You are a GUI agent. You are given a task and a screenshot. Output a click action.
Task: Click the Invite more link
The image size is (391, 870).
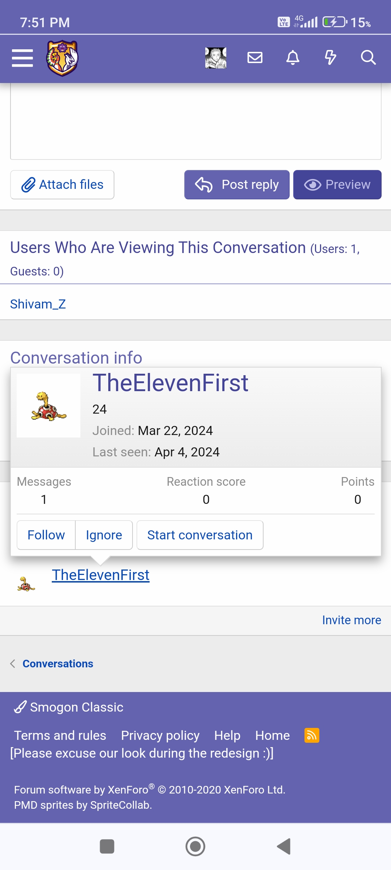[x=352, y=620]
